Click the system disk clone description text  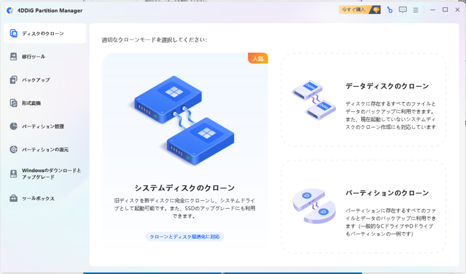185,209
